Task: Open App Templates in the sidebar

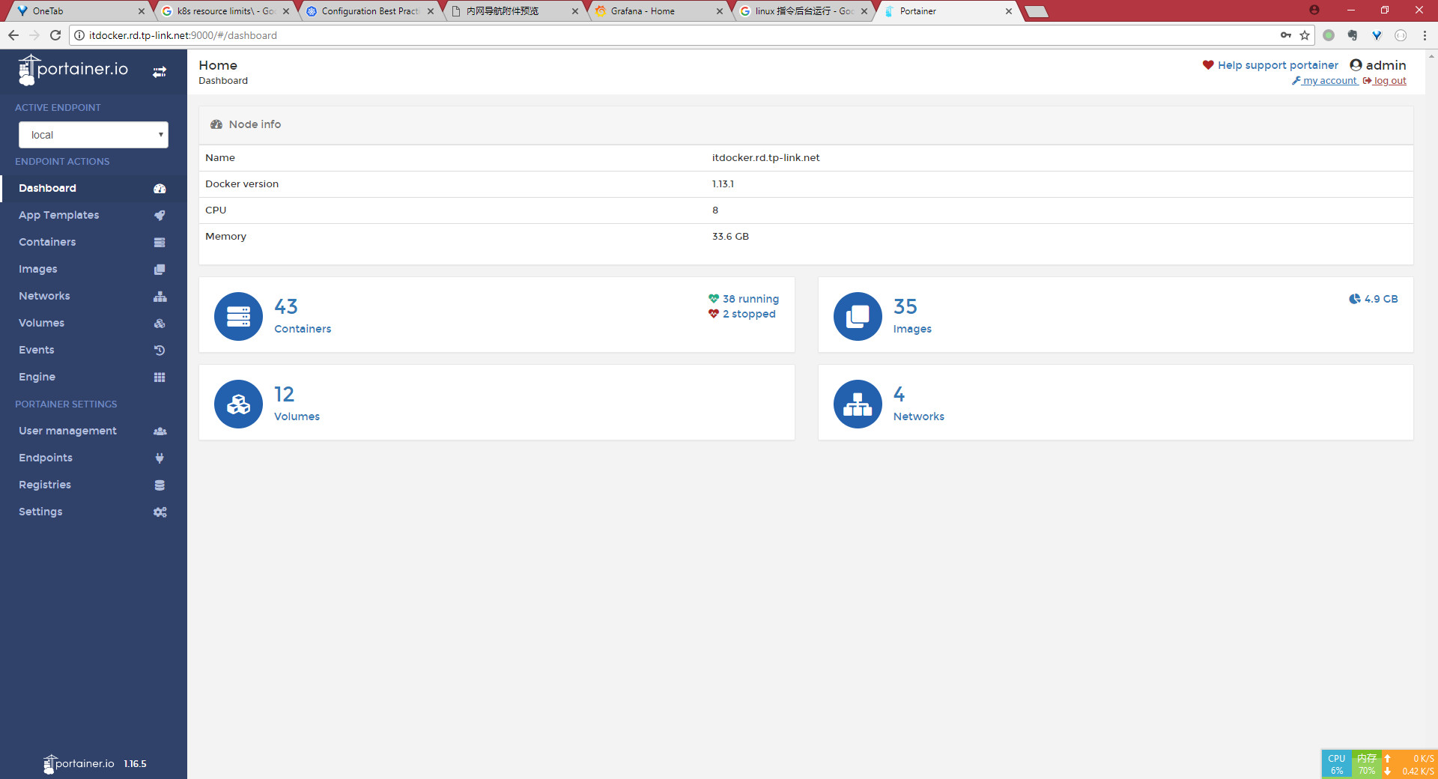Action: pyautogui.click(x=59, y=215)
